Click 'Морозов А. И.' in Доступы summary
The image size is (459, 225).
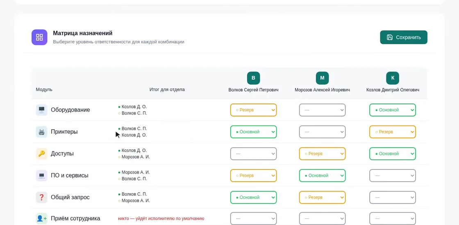pyautogui.click(x=136, y=157)
